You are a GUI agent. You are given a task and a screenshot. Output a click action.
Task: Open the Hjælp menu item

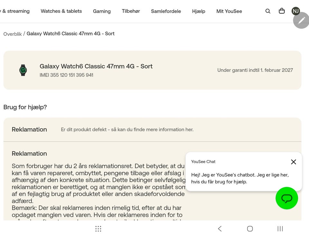coord(199,11)
